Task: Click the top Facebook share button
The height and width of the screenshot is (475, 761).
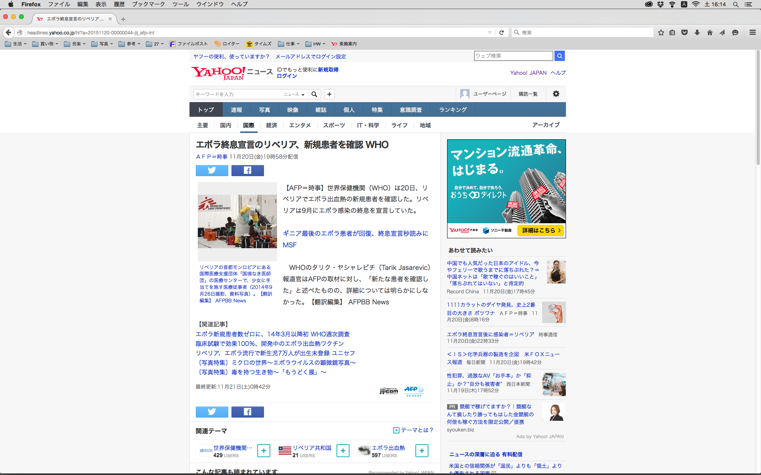Action: [x=247, y=171]
